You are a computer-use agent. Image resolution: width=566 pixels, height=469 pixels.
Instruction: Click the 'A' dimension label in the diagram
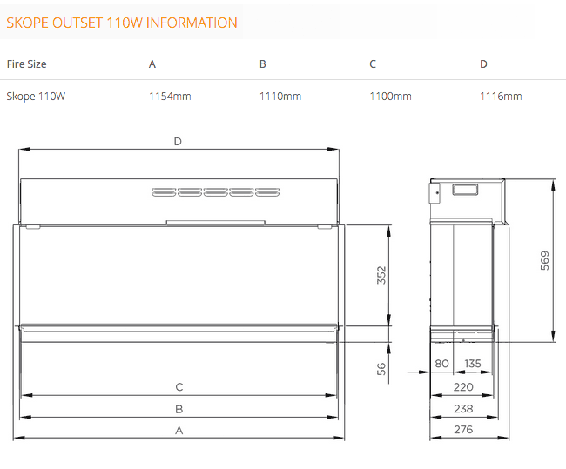(179, 431)
